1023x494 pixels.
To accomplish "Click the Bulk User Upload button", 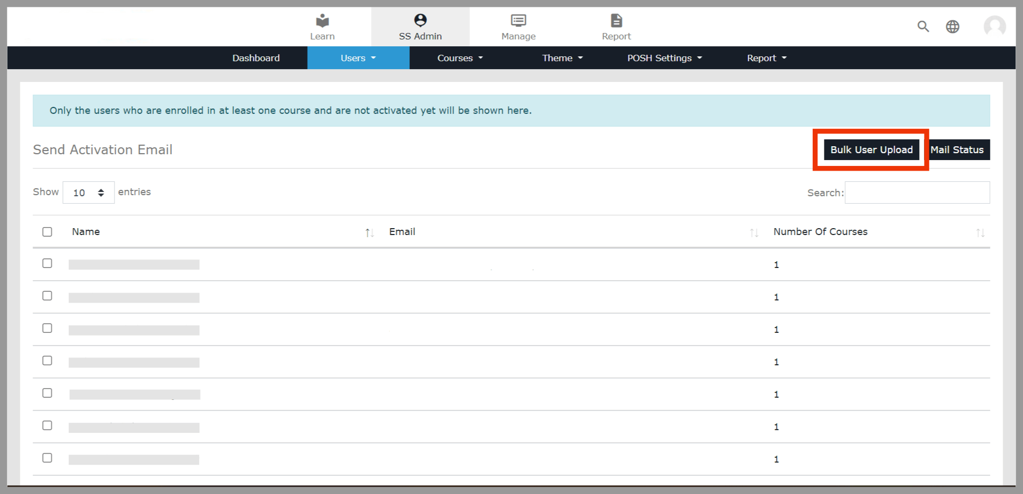I will point(871,150).
